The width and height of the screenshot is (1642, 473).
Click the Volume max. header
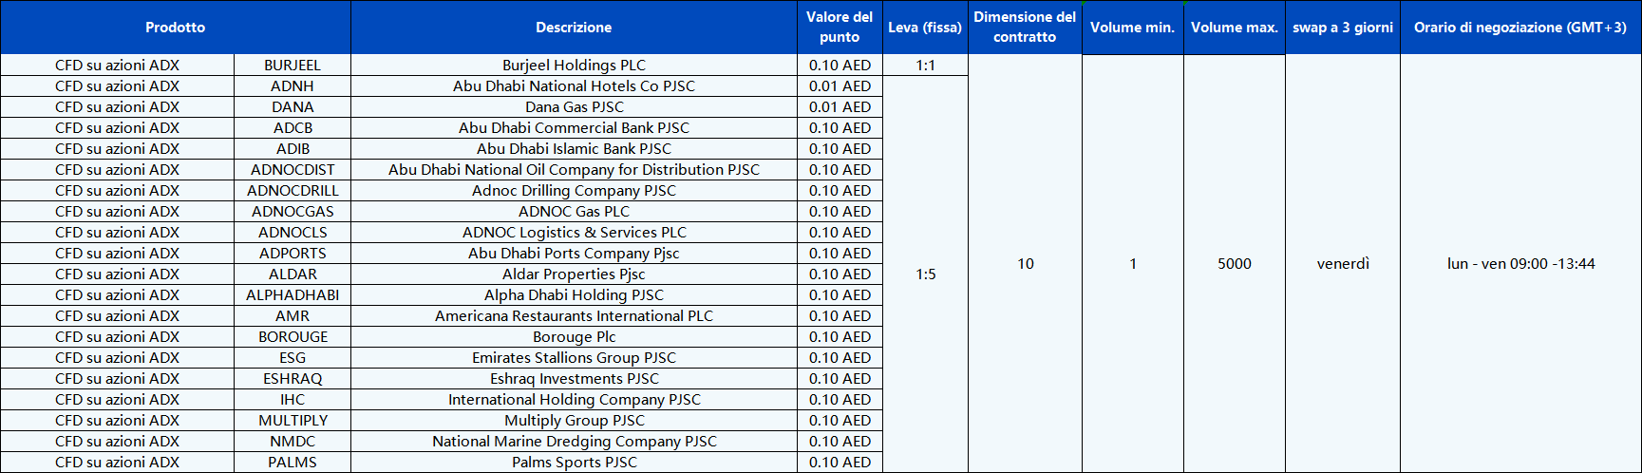point(1235,28)
